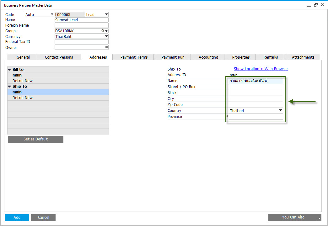Open the Contact Persons tab
Image resolution: width=328 pixels, height=226 pixels.
pos(59,57)
